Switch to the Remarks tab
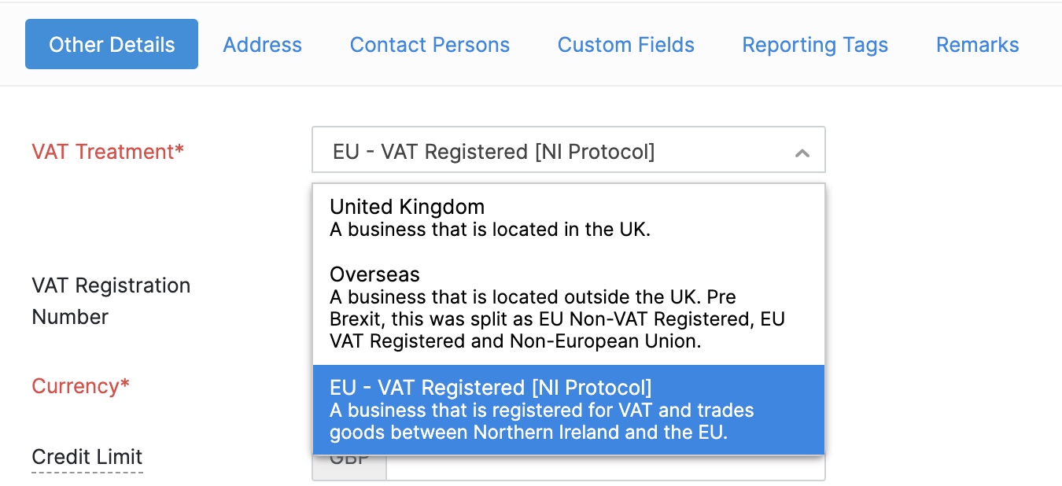The height and width of the screenshot is (486, 1062). click(977, 45)
